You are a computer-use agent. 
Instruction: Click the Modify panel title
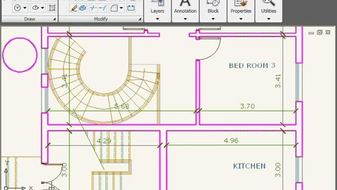click(101, 19)
